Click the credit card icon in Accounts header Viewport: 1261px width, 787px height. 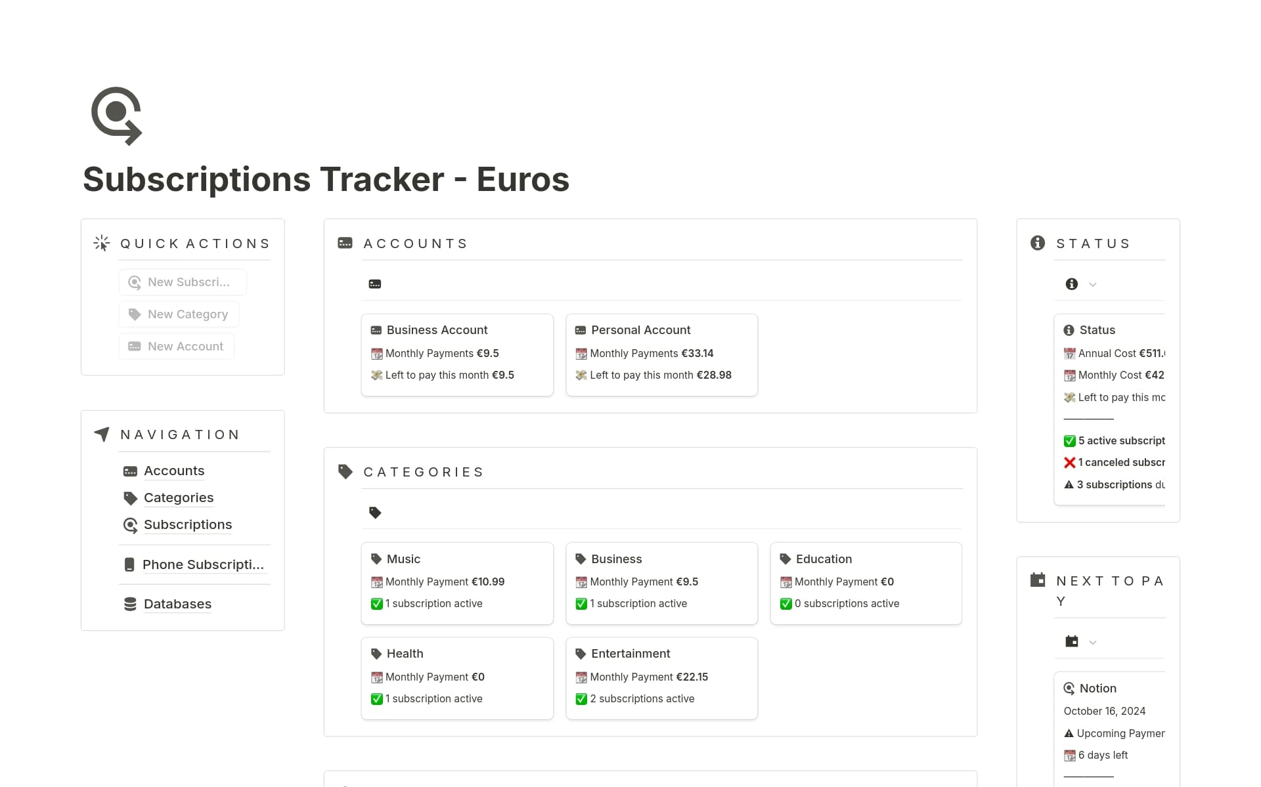(345, 243)
